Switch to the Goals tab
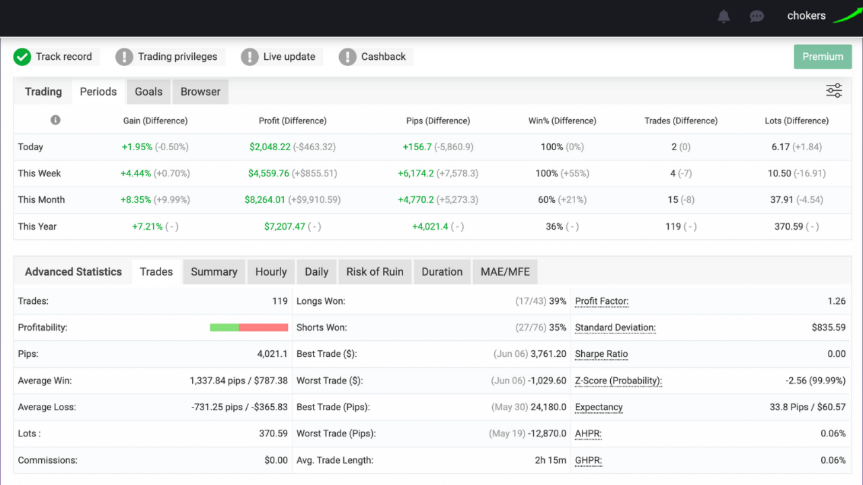 (x=148, y=92)
